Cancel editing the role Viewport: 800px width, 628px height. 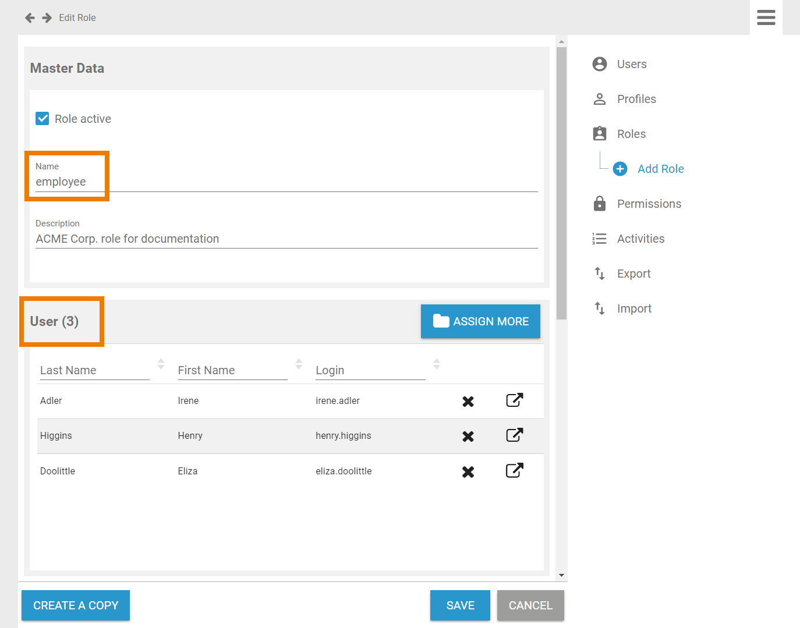pos(530,605)
